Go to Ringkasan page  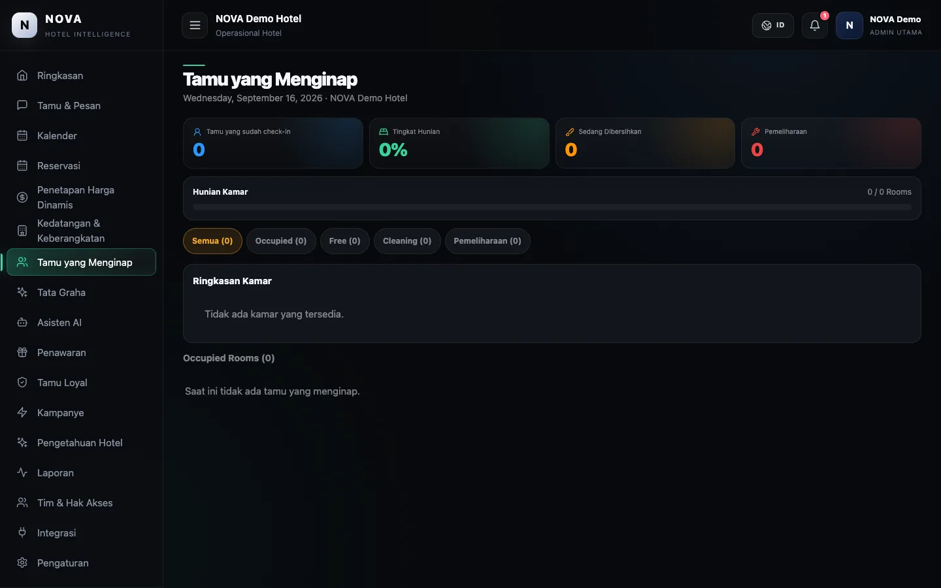81,75
